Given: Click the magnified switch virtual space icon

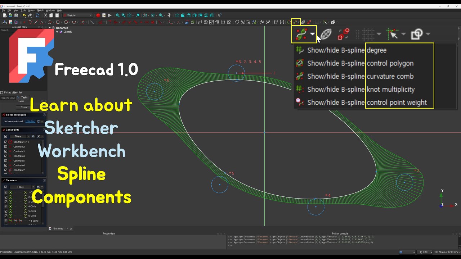Looking at the screenshot, I should (x=344, y=34).
